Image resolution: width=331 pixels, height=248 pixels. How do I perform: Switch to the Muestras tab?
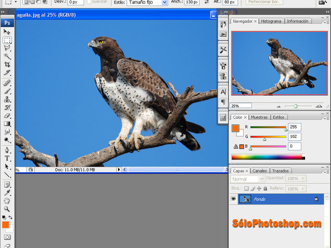[x=259, y=117]
